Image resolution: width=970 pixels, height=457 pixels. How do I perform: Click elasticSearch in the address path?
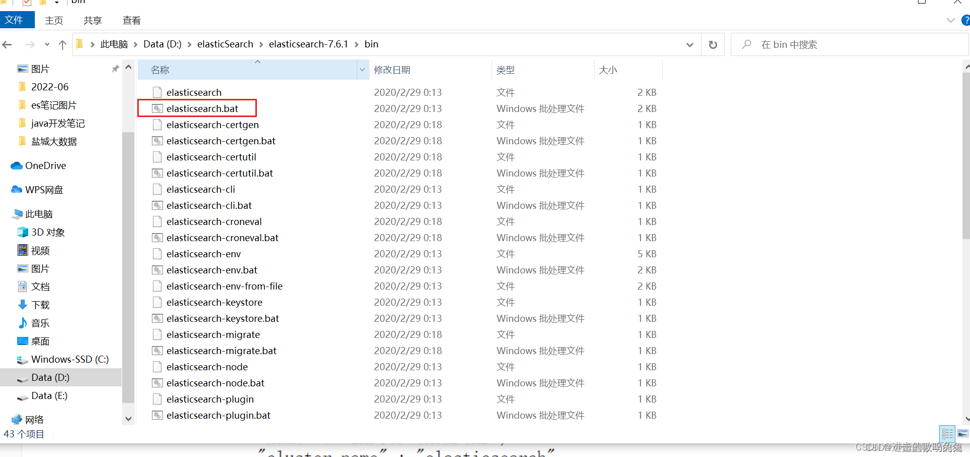click(x=225, y=44)
